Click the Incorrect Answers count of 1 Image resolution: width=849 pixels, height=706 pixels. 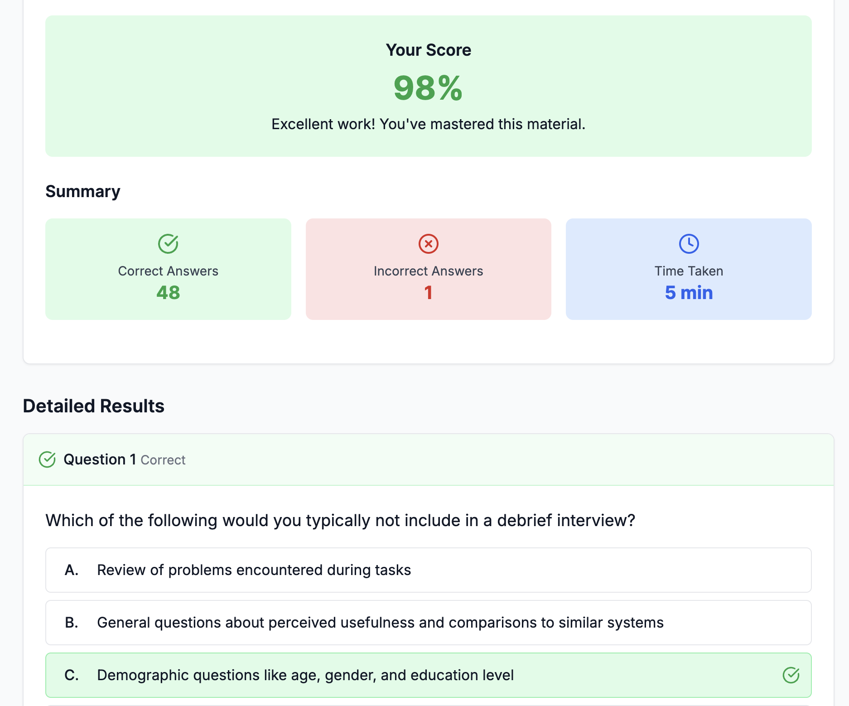click(428, 293)
